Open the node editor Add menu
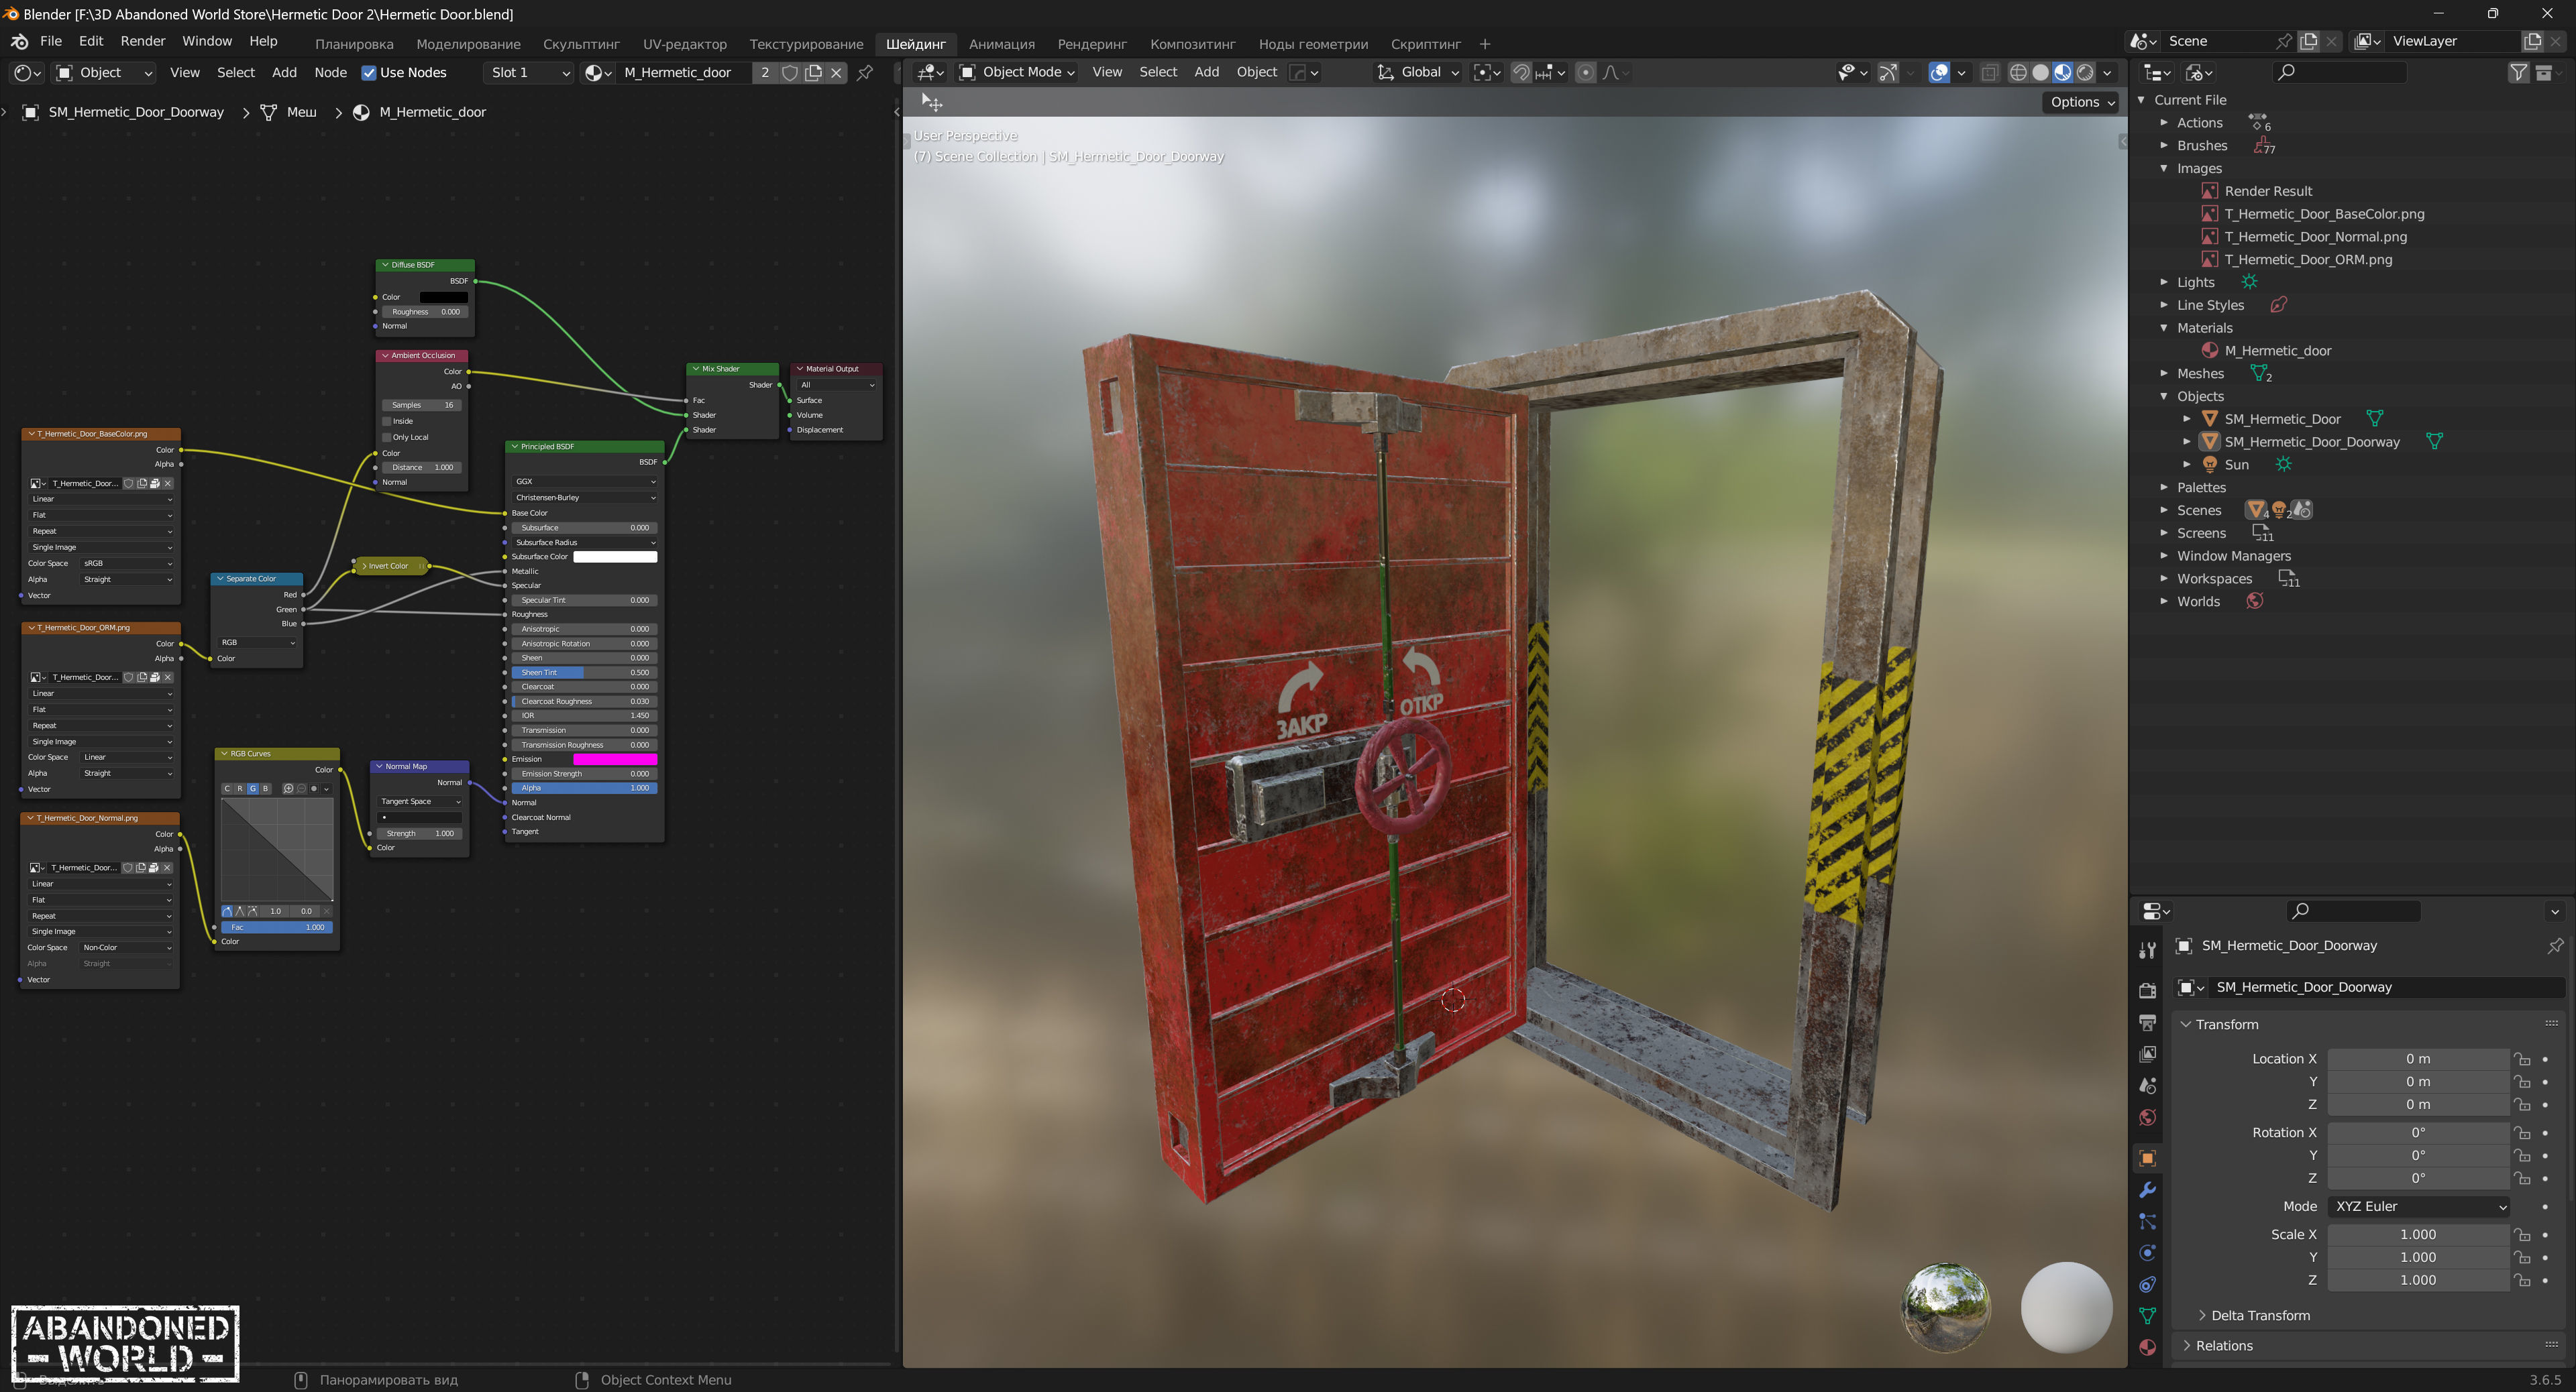The width and height of the screenshot is (2576, 1392). pos(284,72)
